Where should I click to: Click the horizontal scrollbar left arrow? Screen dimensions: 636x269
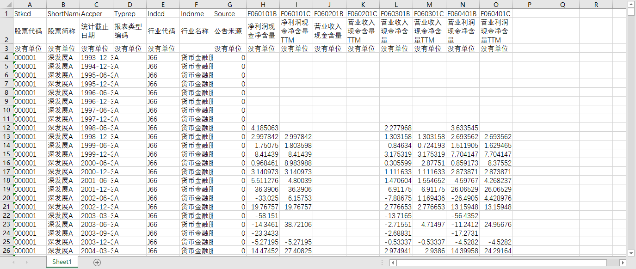tap(393, 263)
